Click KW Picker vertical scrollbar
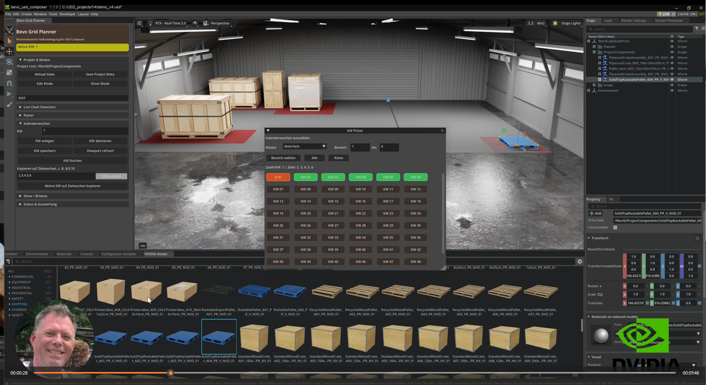 point(443,214)
